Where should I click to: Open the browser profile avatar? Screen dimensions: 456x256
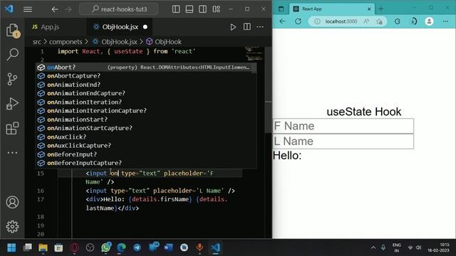[x=429, y=21]
